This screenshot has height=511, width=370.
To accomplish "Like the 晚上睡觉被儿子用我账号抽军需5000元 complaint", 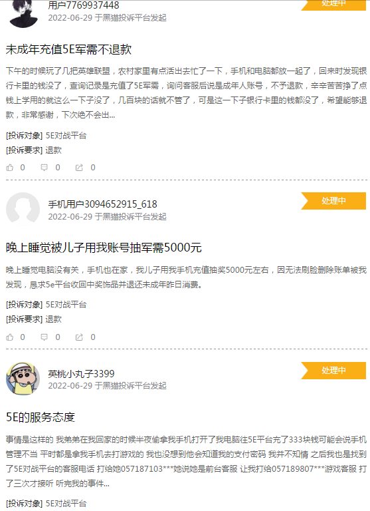I will point(10,337).
